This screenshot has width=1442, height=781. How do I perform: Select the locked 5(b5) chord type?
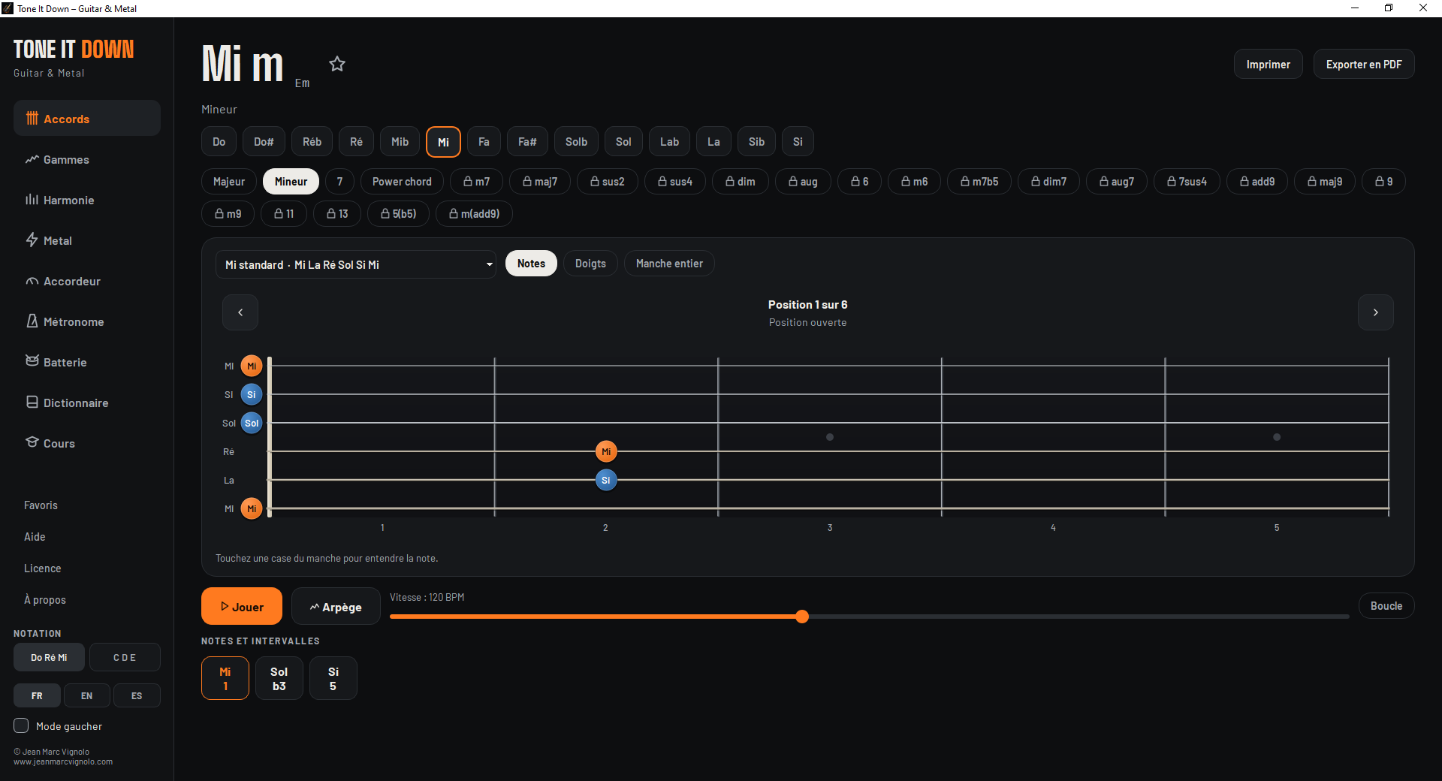[x=398, y=214]
